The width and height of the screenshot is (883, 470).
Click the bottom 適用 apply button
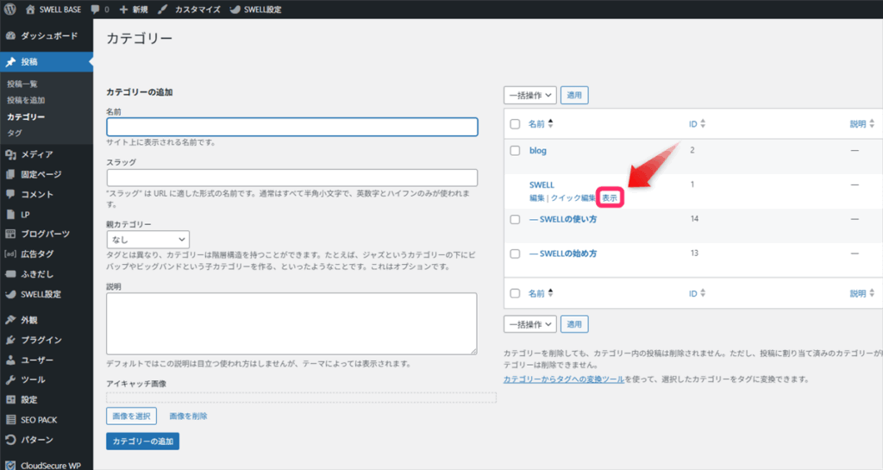pyautogui.click(x=574, y=324)
